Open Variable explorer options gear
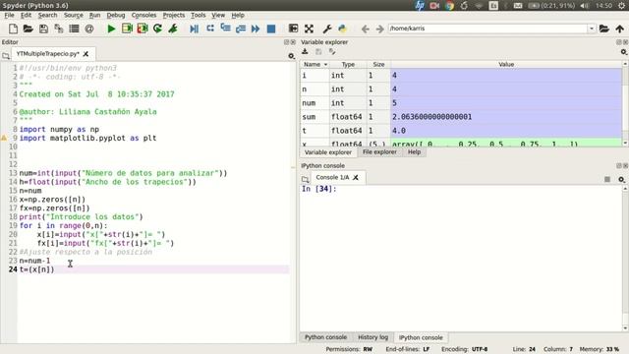The image size is (629, 354). point(624,52)
